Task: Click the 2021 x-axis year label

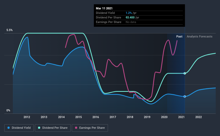Action: tap(181, 117)
